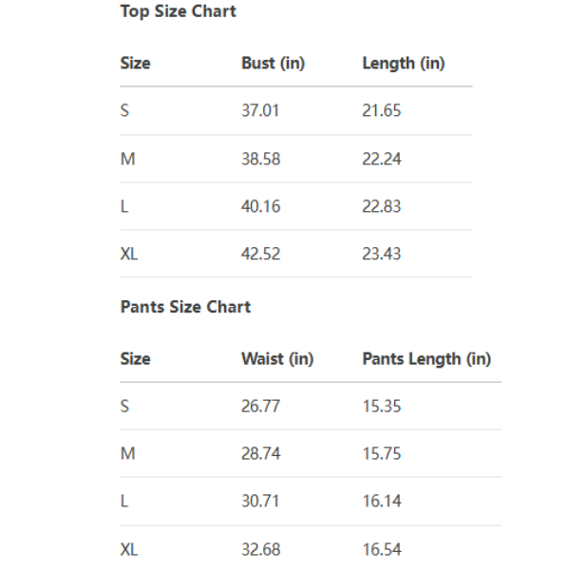570x570 pixels.
Task: Click the 38.58 bust measurement
Action: point(260,159)
